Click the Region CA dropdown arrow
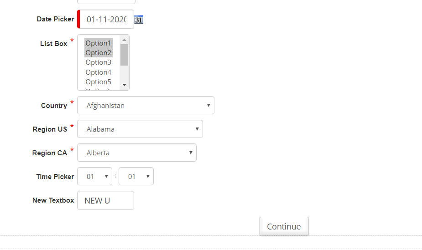Image resolution: width=422 pixels, height=250 pixels. [191, 153]
